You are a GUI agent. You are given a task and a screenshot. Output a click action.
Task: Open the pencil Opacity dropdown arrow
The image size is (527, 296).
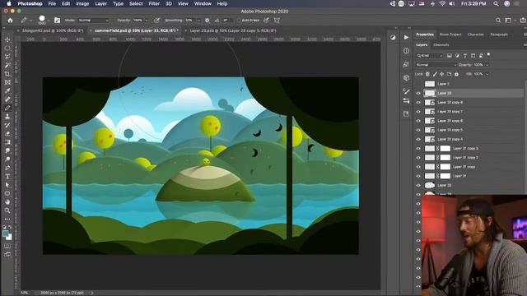[x=147, y=21]
